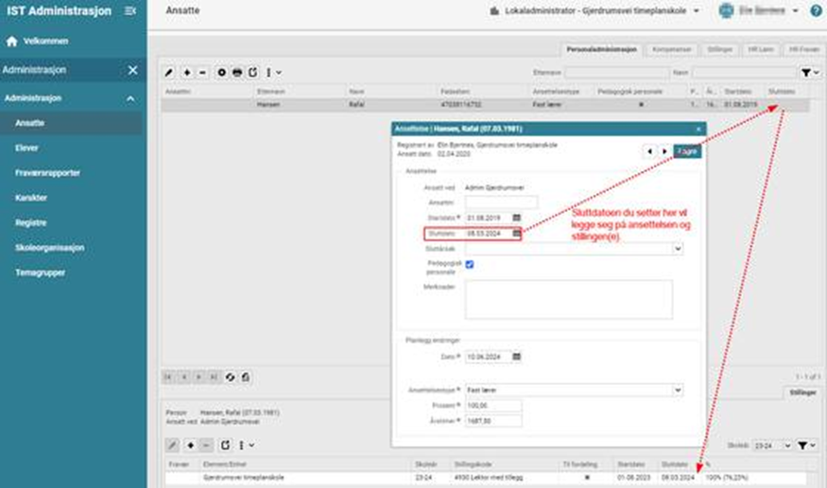
Task: Open the calendar picker next to Startdato
Action: pyautogui.click(x=517, y=218)
